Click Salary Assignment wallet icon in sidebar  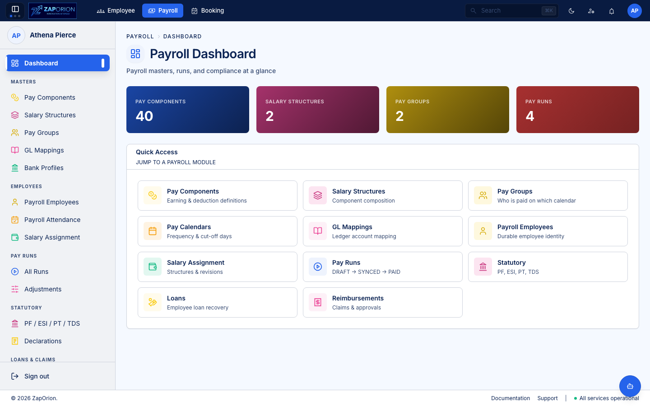click(x=15, y=237)
